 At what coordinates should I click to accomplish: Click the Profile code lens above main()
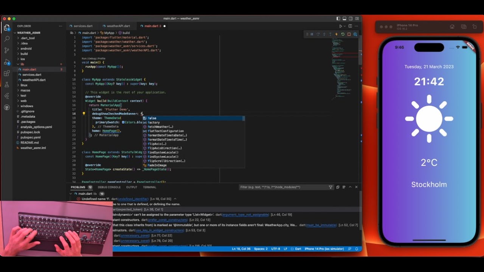coord(101,59)
